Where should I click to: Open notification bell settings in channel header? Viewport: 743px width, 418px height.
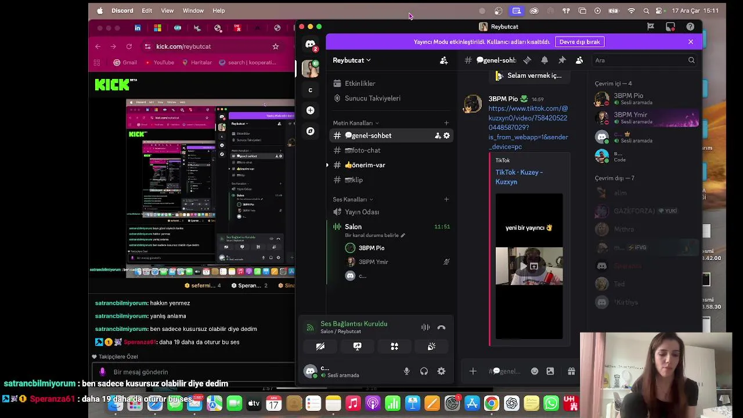tap(544, 60)
